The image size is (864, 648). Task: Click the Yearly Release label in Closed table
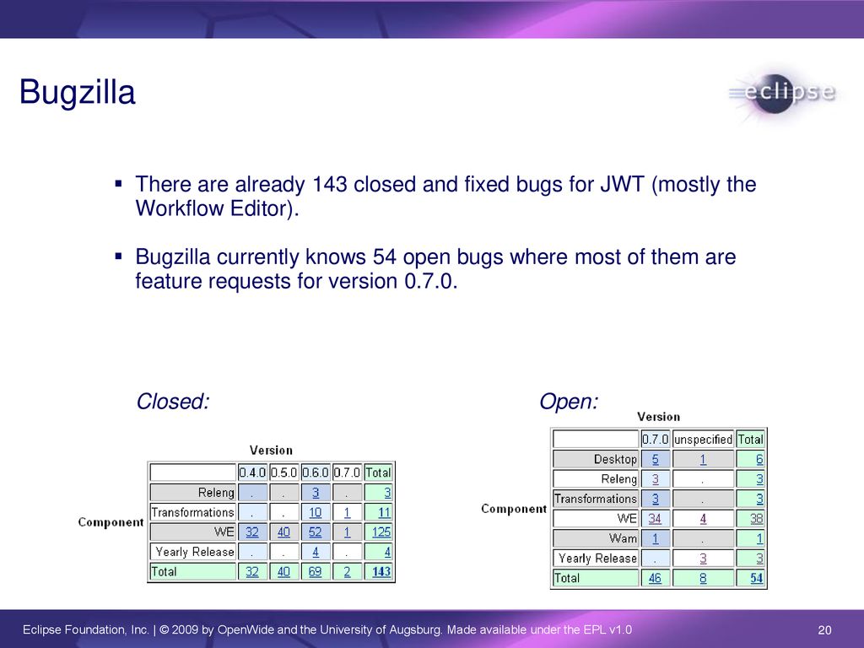[x=195, y=552]
